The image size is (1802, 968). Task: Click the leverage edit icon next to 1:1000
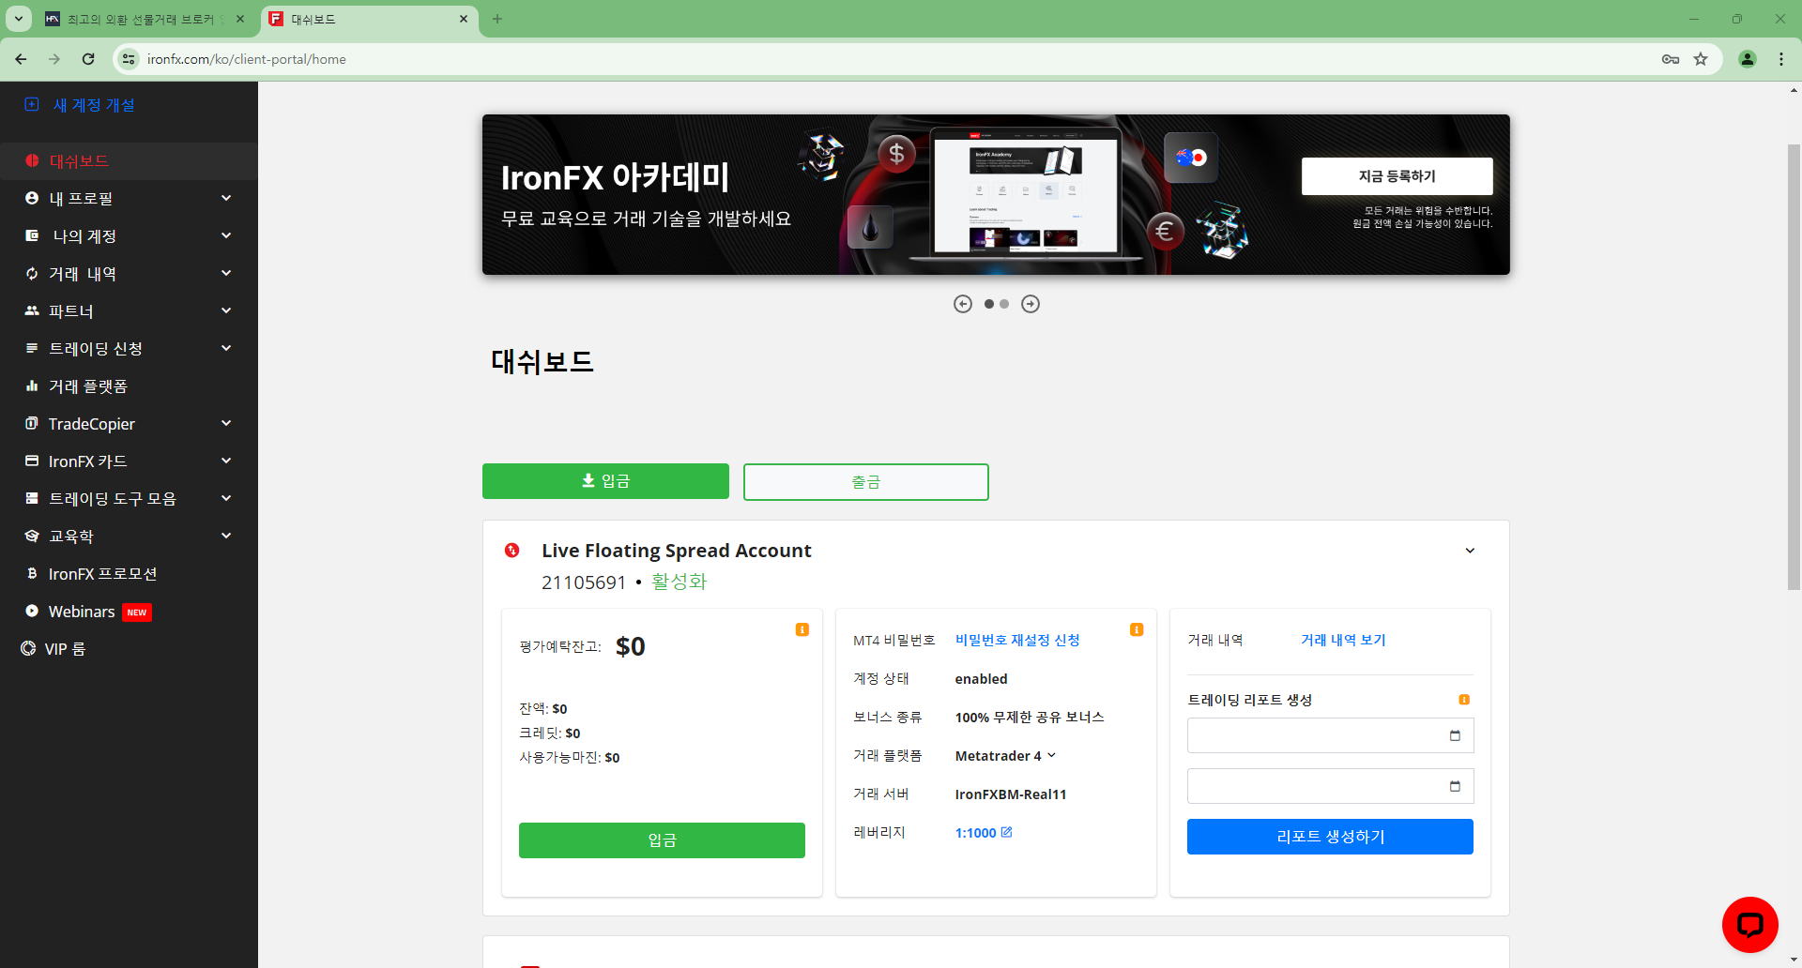coord(1007,831)
